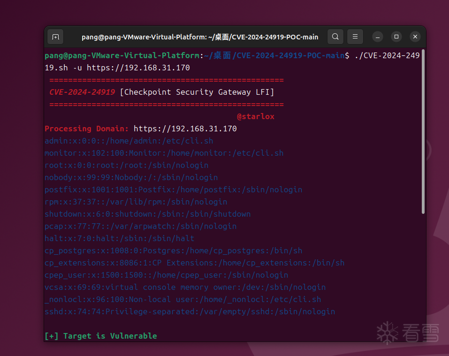The image size is (449, 356).
Task: Click the terminal window title text
Action: (x=200, y=37)
